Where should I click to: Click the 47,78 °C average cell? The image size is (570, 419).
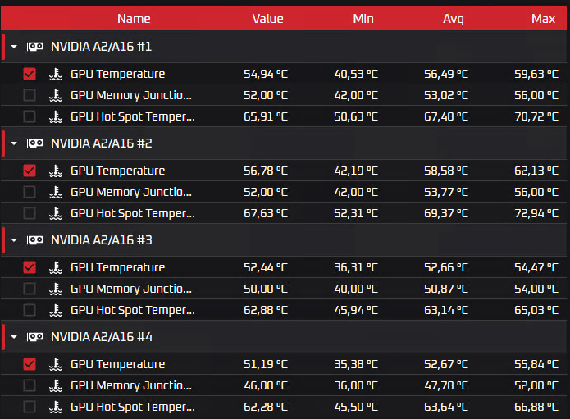pyautogui.click(x=446, y=385)
